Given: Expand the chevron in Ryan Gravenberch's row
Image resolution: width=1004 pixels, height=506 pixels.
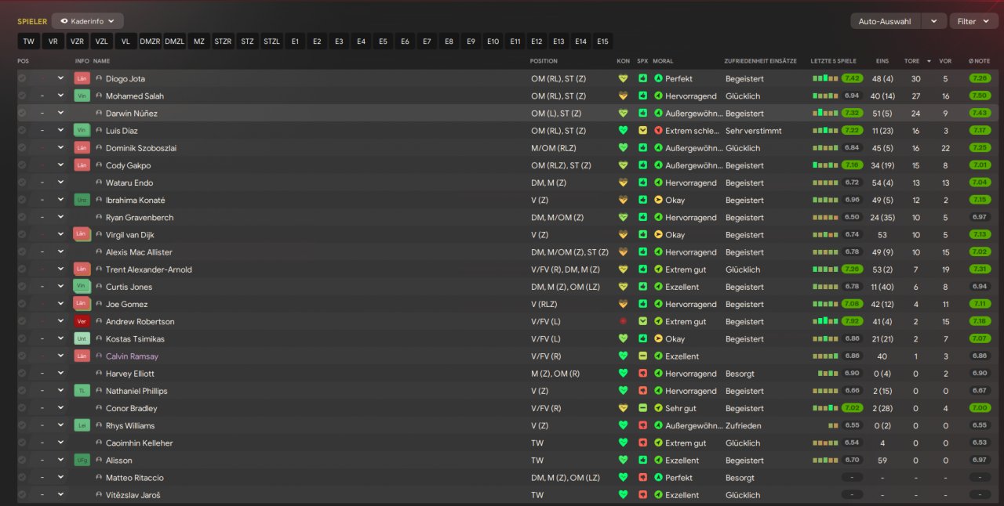Looking at the screenshot, I should coord(60,217).
